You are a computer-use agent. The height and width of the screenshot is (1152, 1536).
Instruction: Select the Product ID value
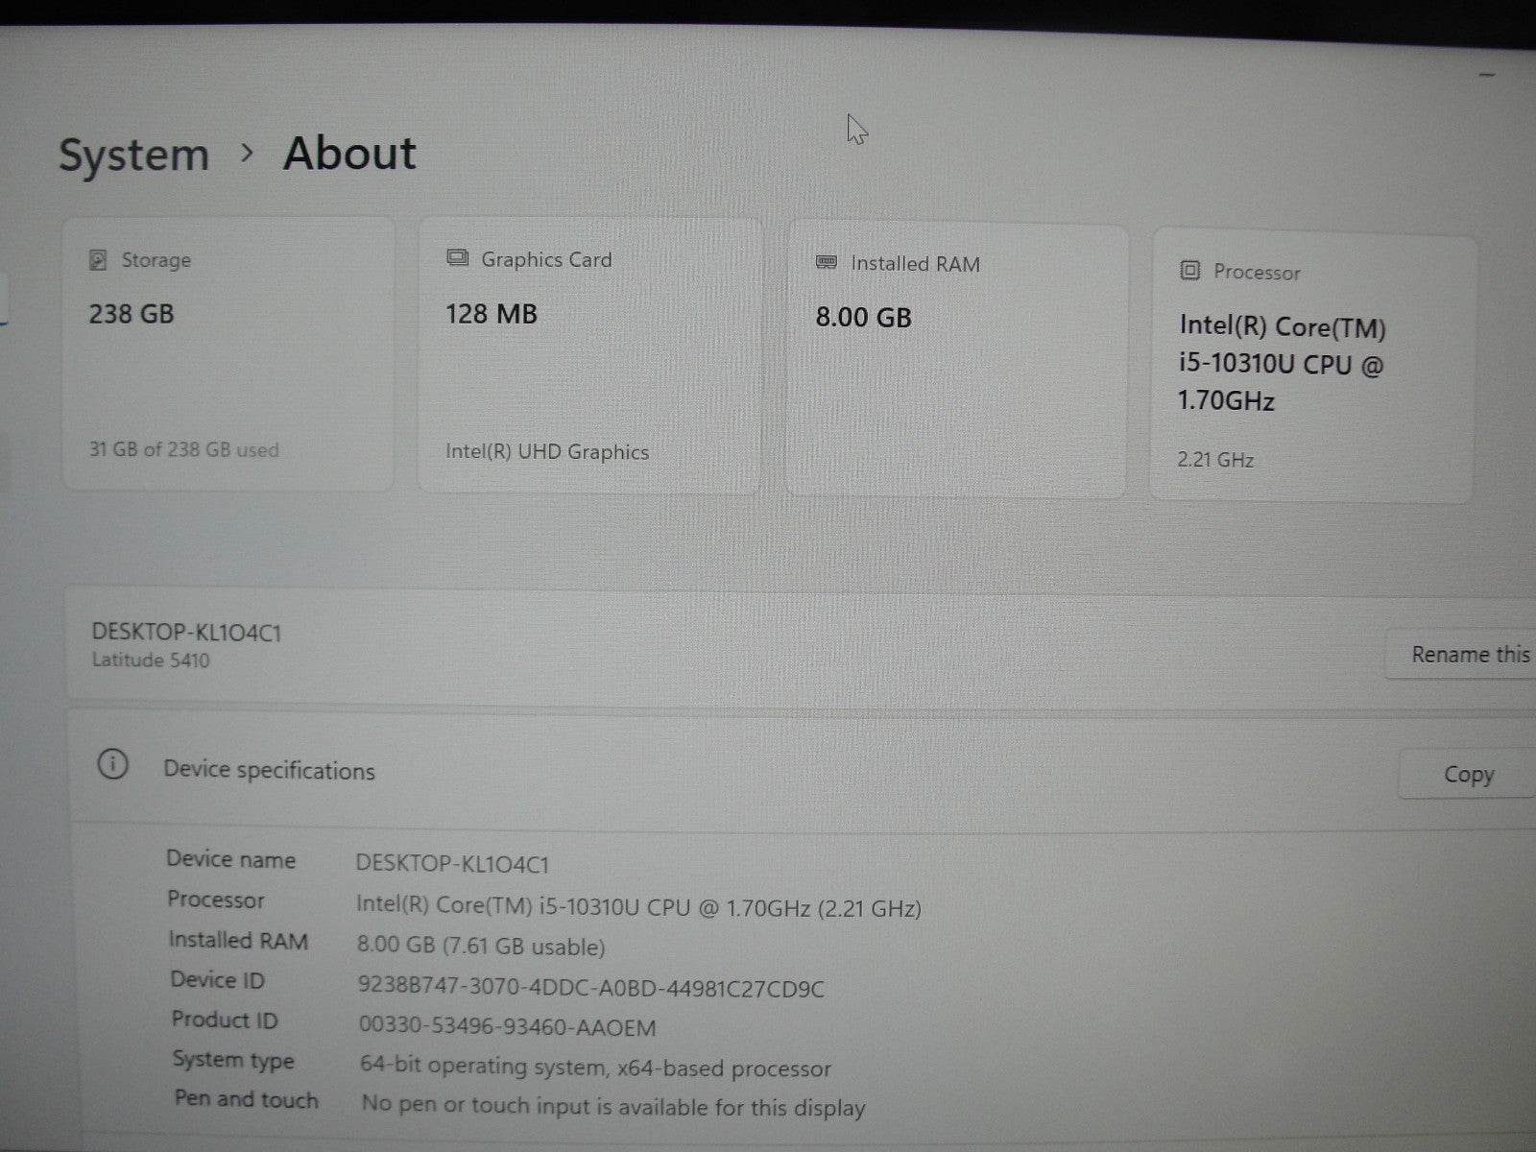[x=504, y=1027]
